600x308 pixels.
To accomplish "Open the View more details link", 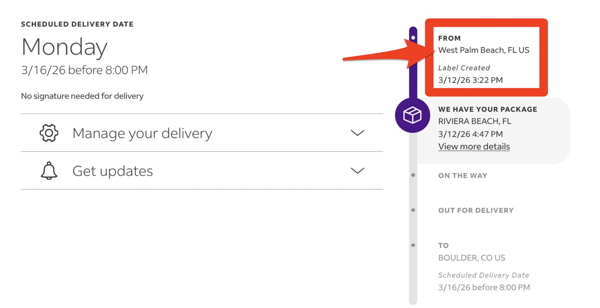I will coord(474,147).
